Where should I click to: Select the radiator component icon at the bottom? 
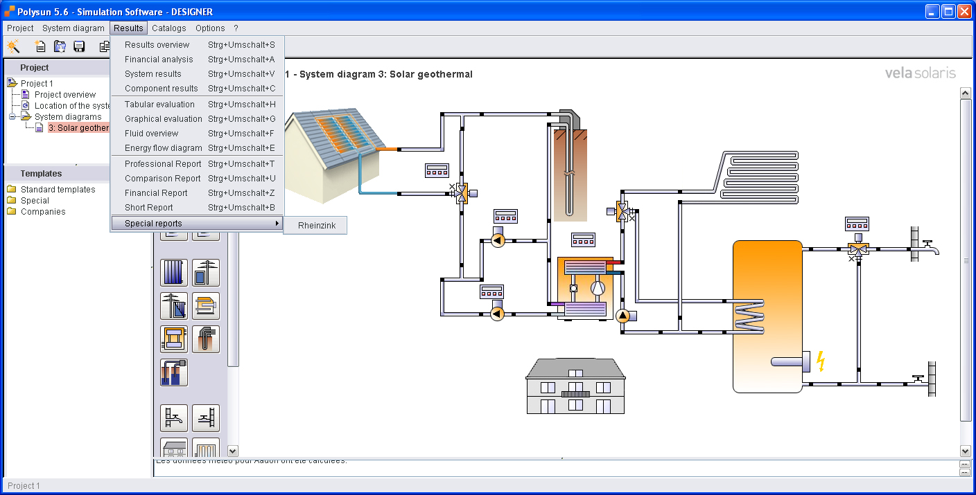pos(206,451)
